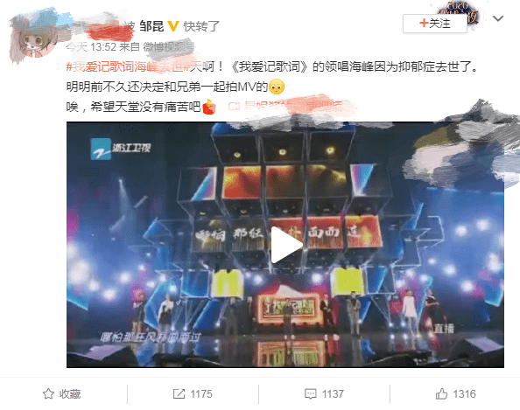Image resolution: width=520 pixels, height=410 pixels.
Task: Click the orange V verified badge
Action: pyautogui.click(x=173, y=26)
